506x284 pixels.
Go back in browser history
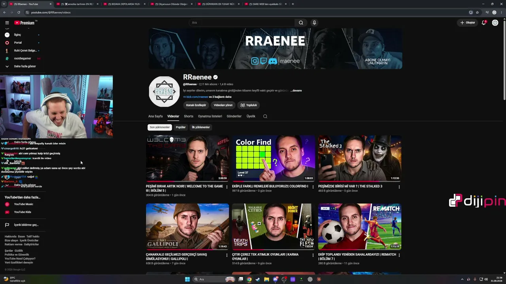[4, 12]
